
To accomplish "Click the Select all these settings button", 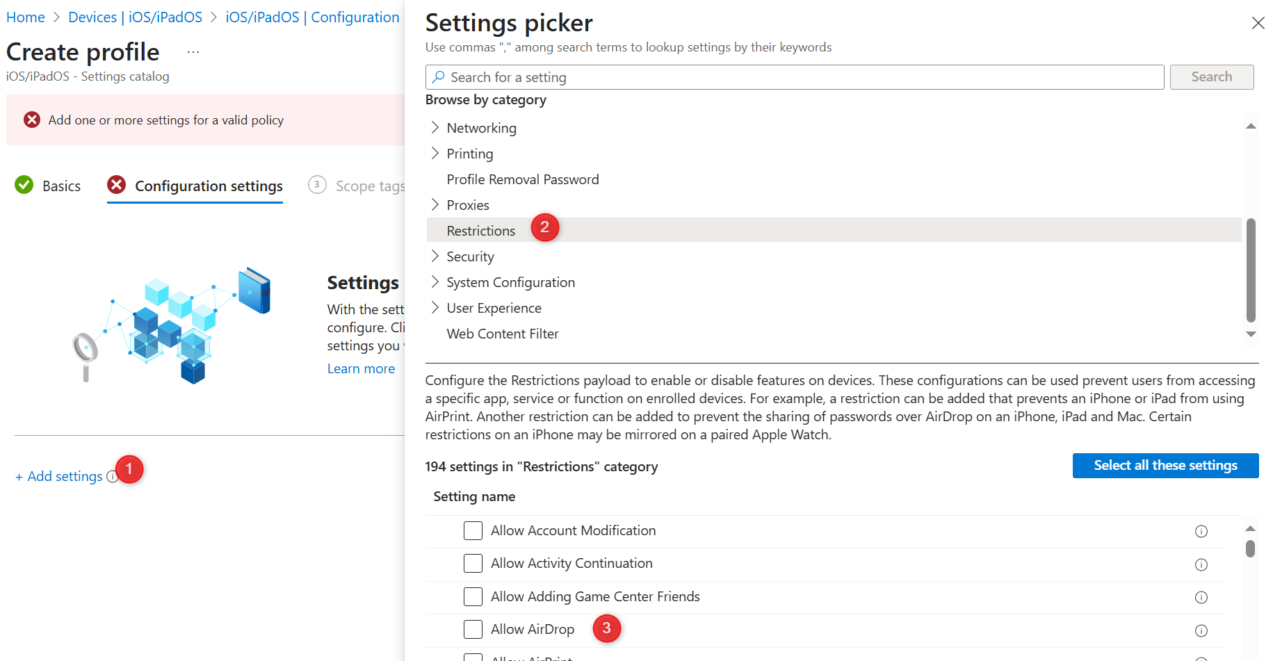I will 1165,465.
